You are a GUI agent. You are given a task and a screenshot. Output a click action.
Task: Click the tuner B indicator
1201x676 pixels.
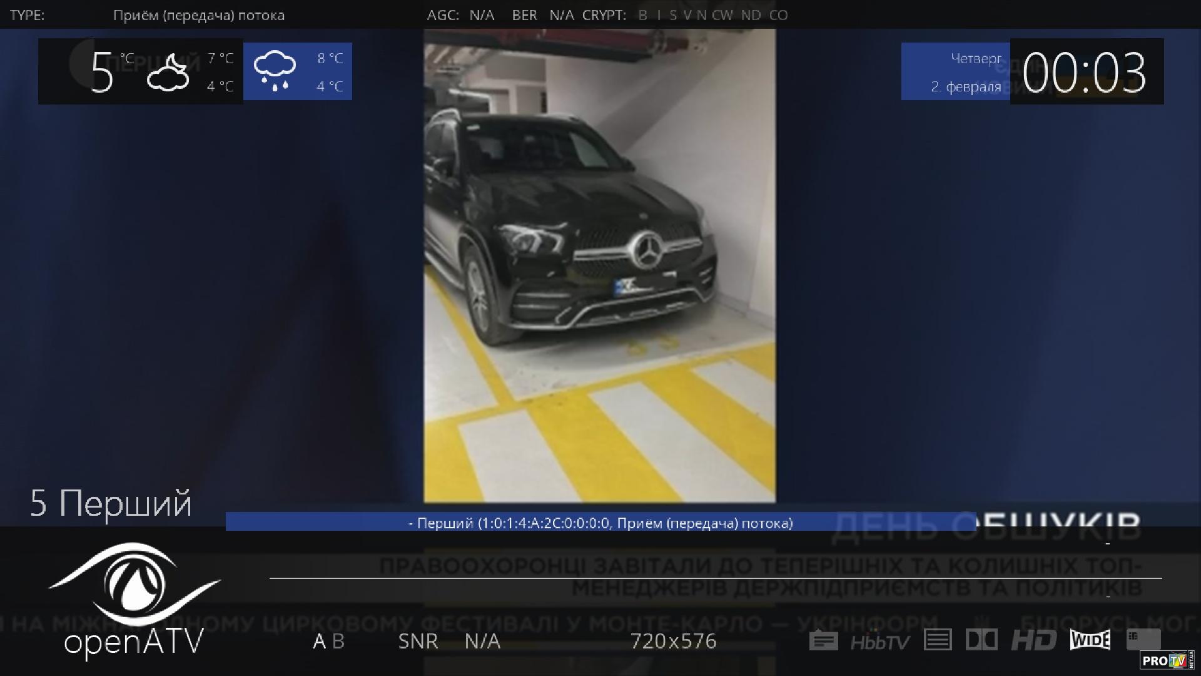[x=338, y=642]
